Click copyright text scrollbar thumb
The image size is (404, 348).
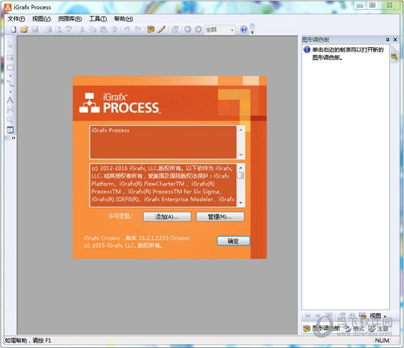click(x=240, y=176)
